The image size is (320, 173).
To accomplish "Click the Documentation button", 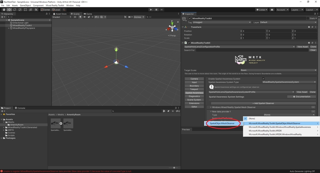I will tap(302, 97).
